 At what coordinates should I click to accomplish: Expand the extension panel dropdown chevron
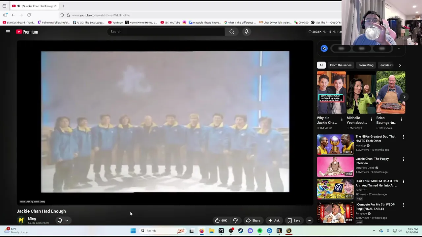point(399,48)
